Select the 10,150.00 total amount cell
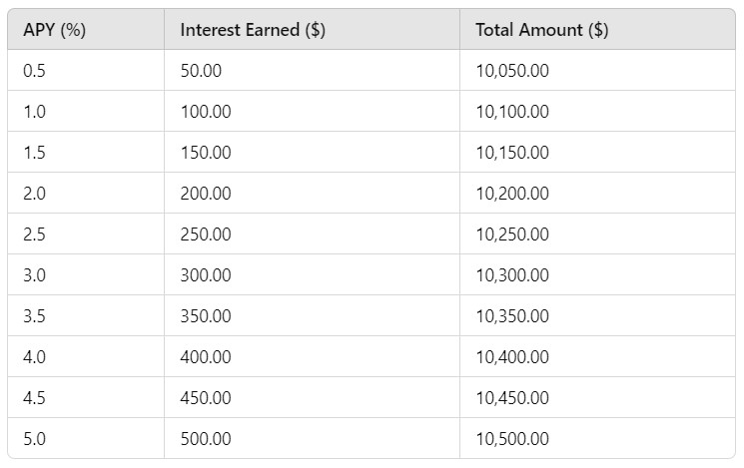744x468 pixels. click(x=597, y=153)
